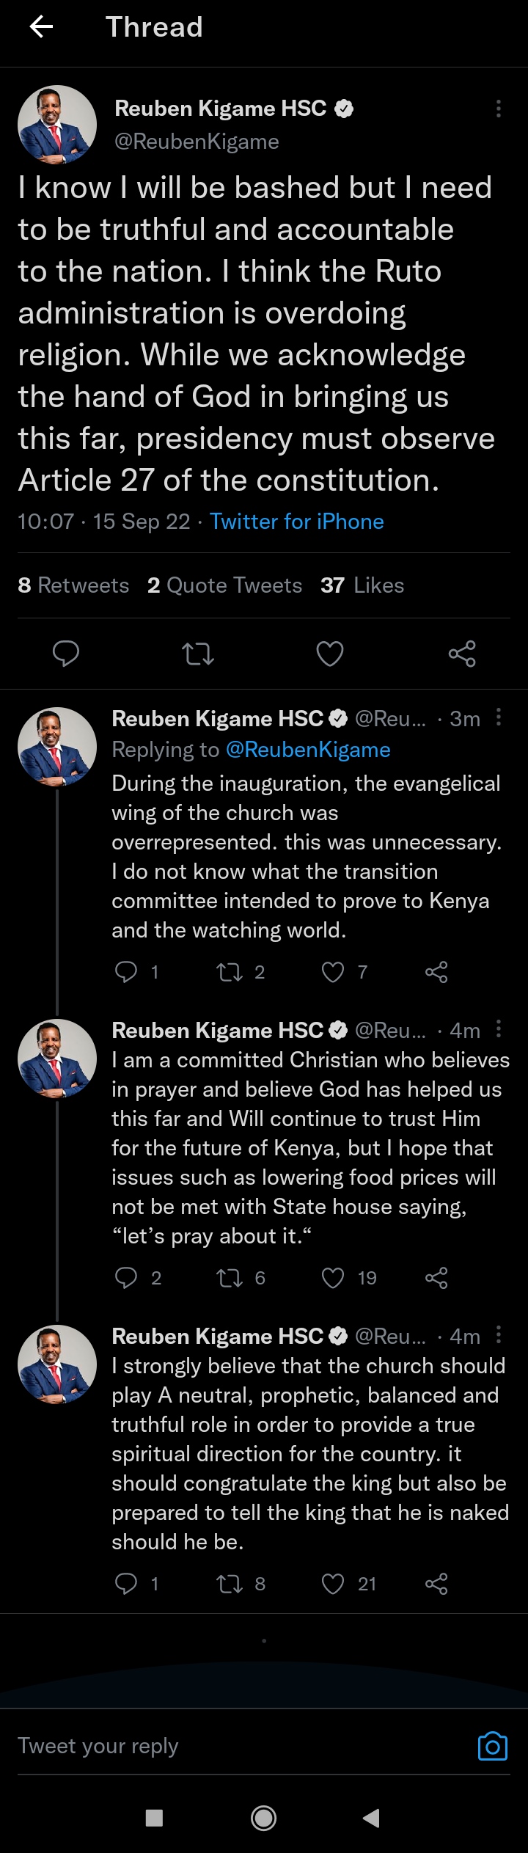Like the reply about lowering food prices

pos(334,1278)
